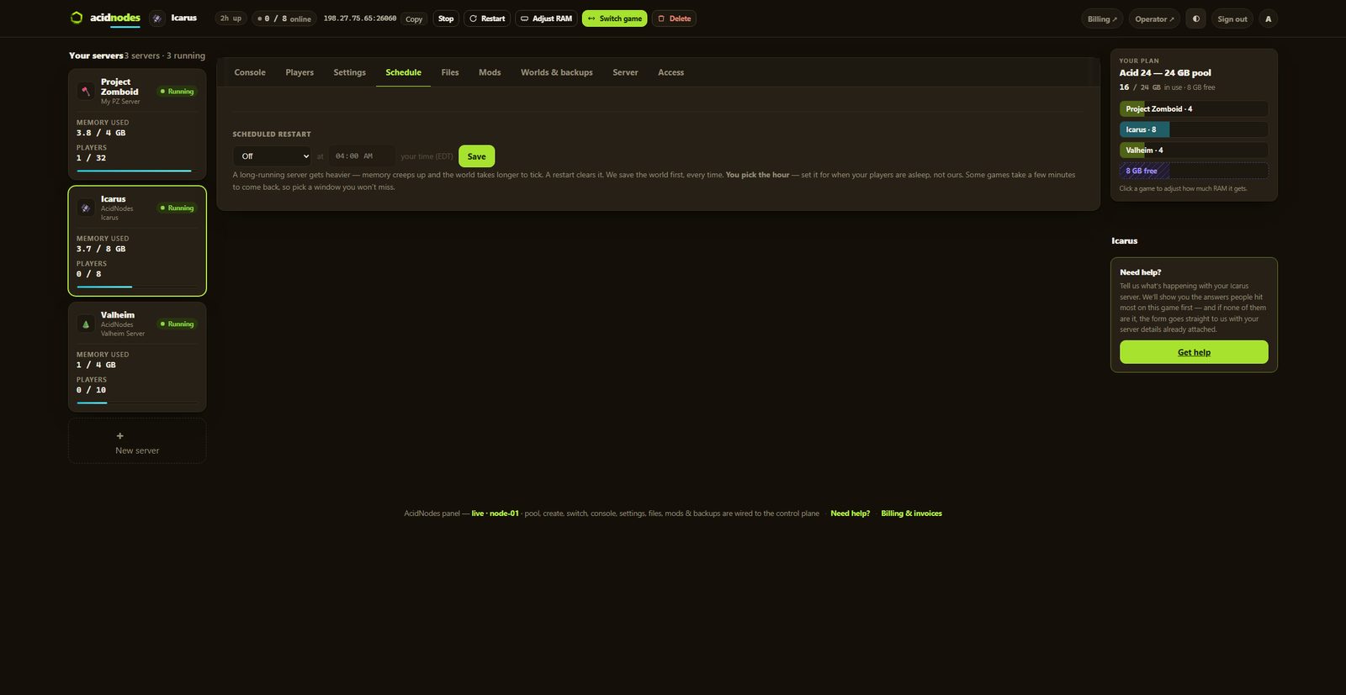
Task: Click the "2h up" uptime pill
Action: (231, 18)
